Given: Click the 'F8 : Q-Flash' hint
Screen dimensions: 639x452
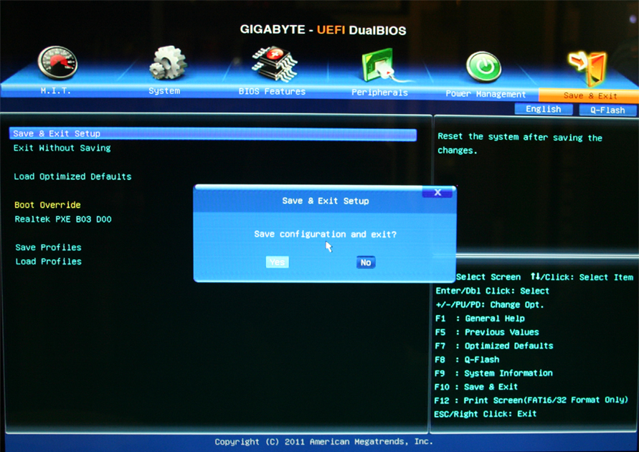Looking at the screenshot, I should coord(467,359).
